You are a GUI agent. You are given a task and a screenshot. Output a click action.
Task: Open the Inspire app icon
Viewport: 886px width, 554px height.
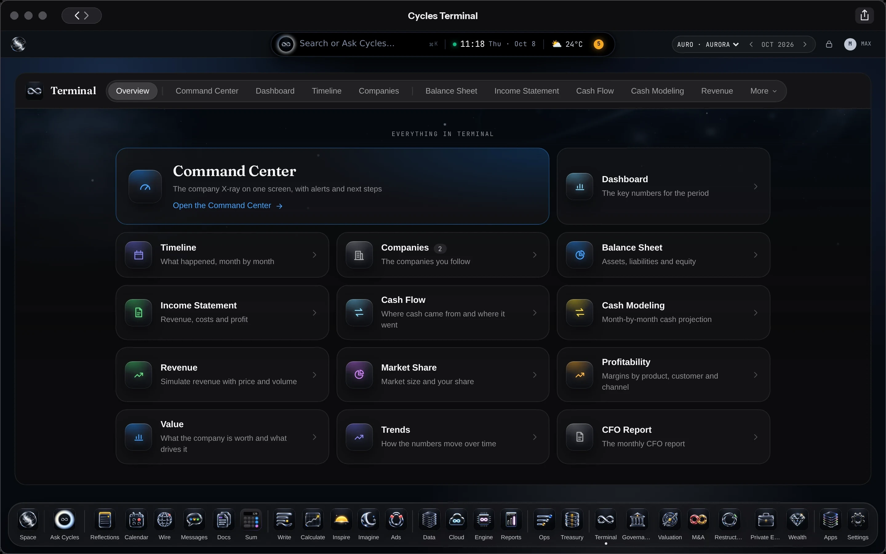341,520
